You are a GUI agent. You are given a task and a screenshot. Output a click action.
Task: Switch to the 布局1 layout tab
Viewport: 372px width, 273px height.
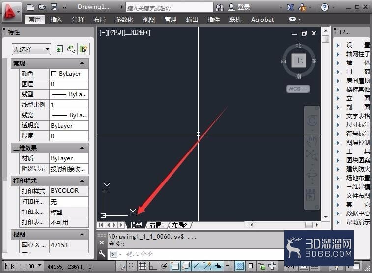point(157,225)
